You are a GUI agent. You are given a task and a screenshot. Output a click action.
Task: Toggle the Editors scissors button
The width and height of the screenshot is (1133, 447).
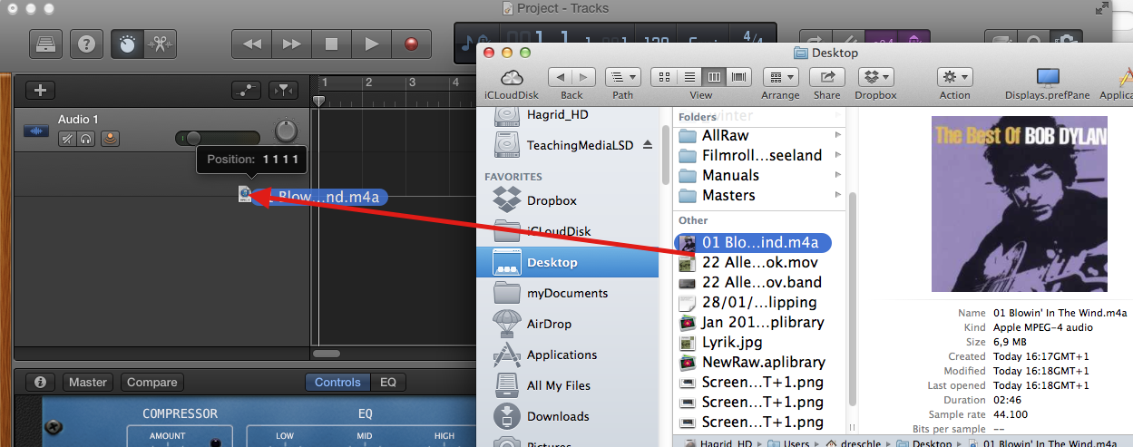[x=161, y=44]
